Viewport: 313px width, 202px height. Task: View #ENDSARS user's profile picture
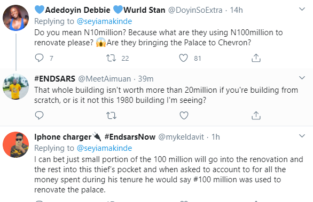[16, 87]
